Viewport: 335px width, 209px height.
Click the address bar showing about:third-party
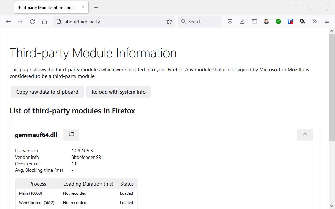111,21
